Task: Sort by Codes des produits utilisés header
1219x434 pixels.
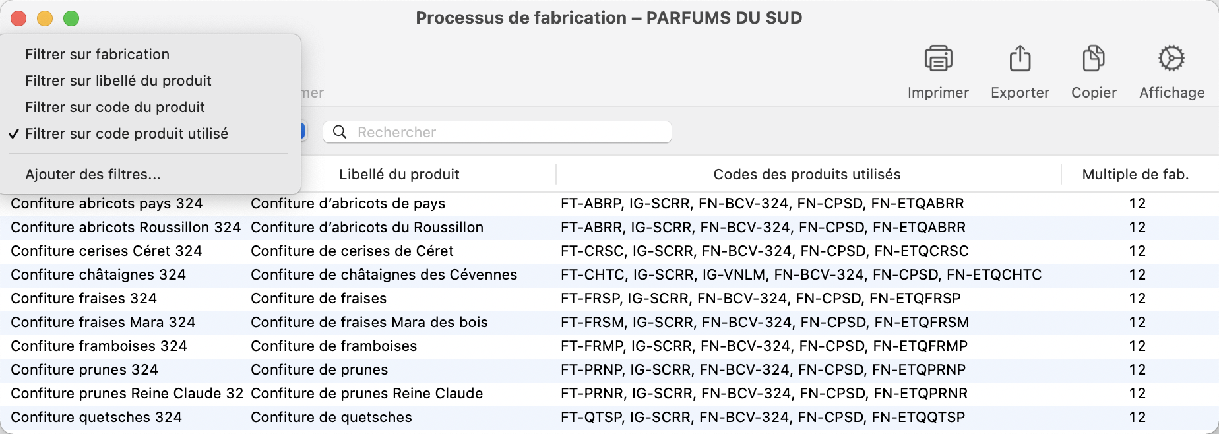Action: (807, 174)
